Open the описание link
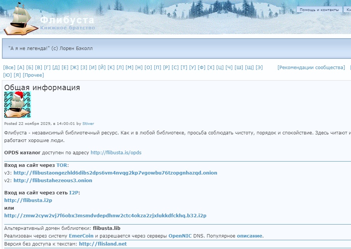The width and height of the screenshot is (351, 249). coord(249,236)
